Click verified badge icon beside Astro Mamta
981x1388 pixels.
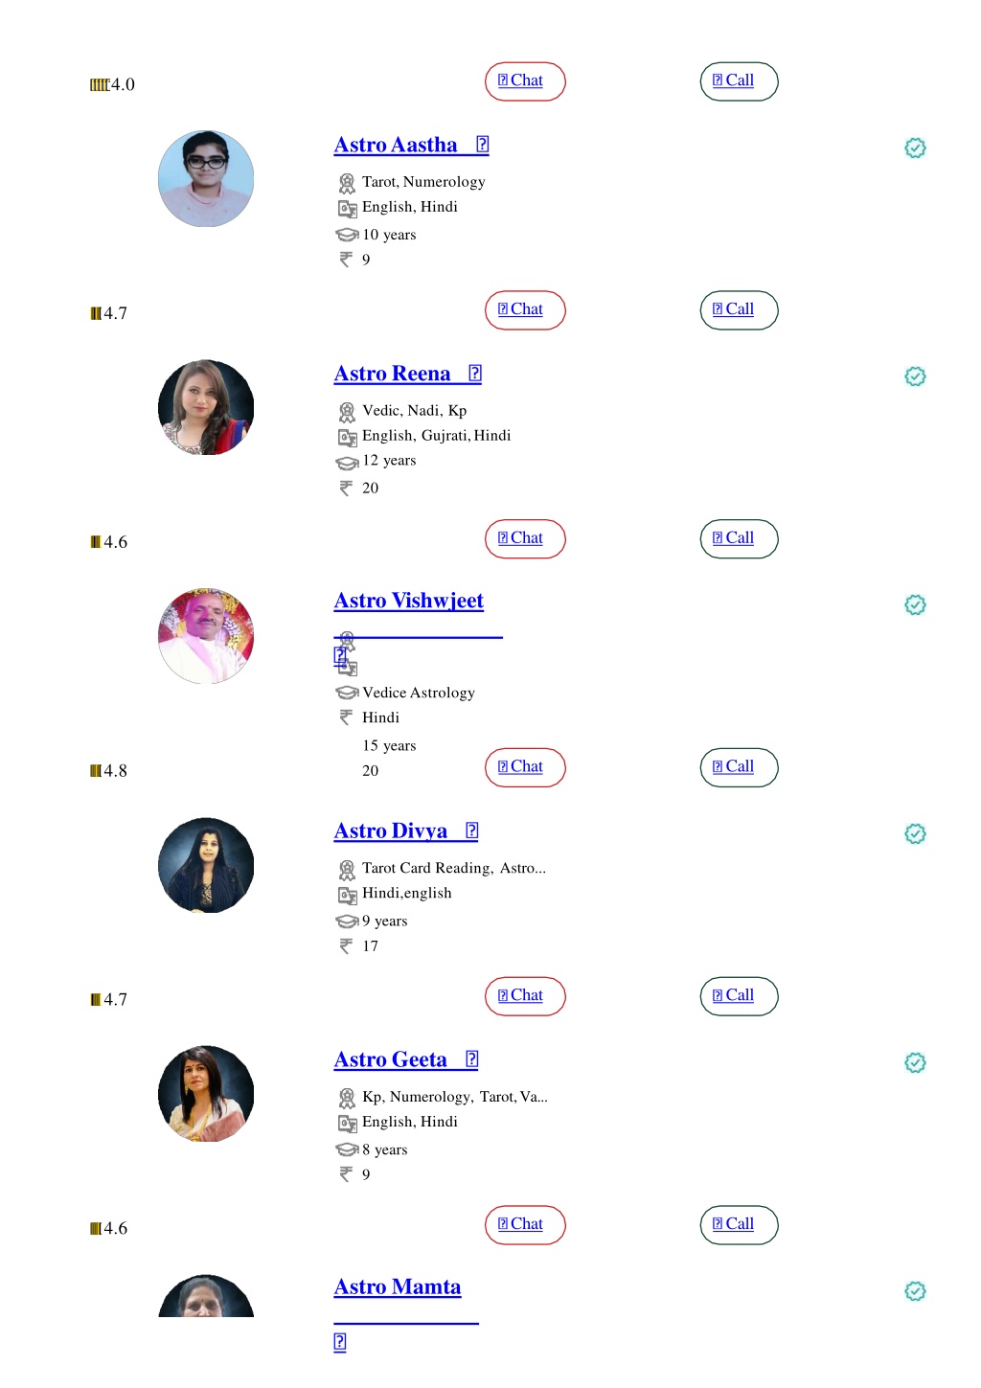pyautogui.click(x=915, y=1291)
